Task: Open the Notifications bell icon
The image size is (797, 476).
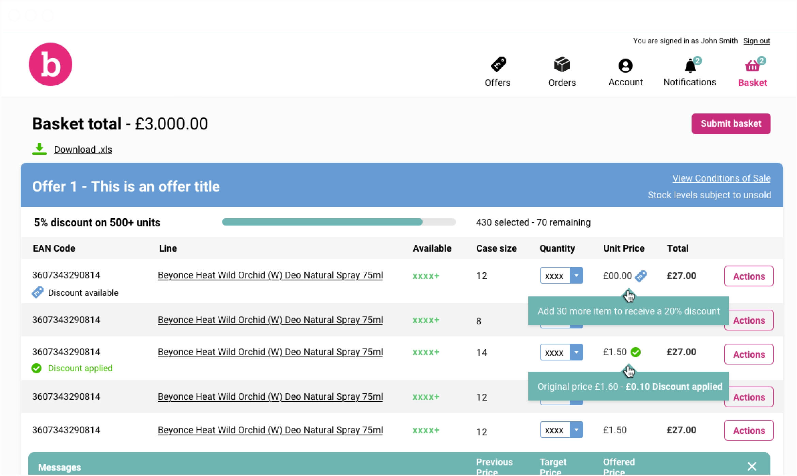Action: [x=690, y=65]
